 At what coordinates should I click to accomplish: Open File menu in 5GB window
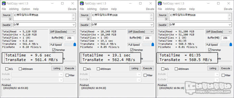pyautogui.click(x=4, y=9)
